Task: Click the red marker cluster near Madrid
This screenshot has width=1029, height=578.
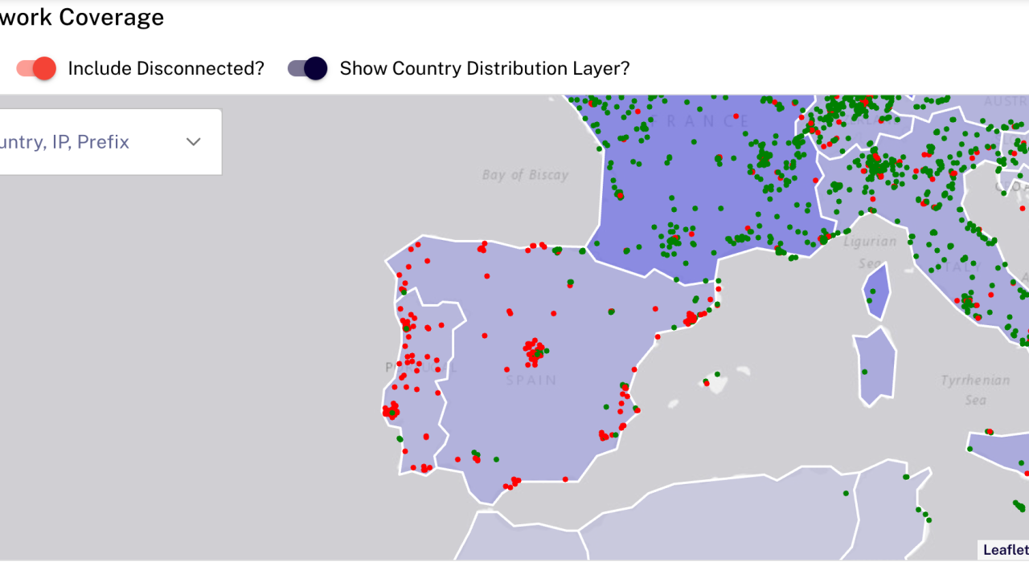Action: click(x=533, y=351)
